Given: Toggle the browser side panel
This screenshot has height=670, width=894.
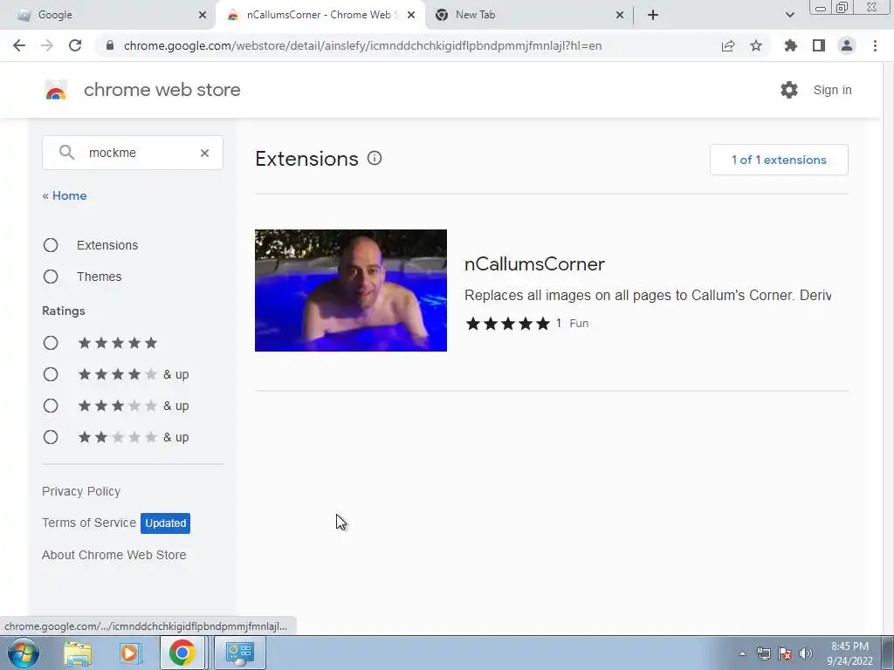Looking at the screenshot, I should point(819,45).
